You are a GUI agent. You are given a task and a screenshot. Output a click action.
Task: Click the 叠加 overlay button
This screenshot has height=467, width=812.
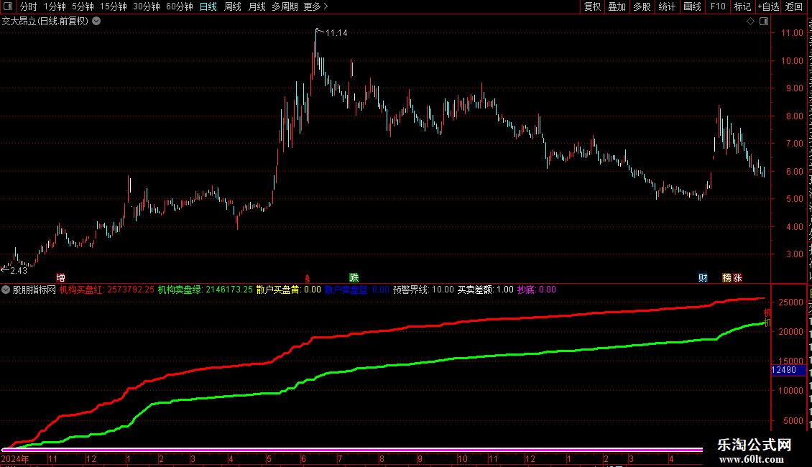tap(617, 6)
